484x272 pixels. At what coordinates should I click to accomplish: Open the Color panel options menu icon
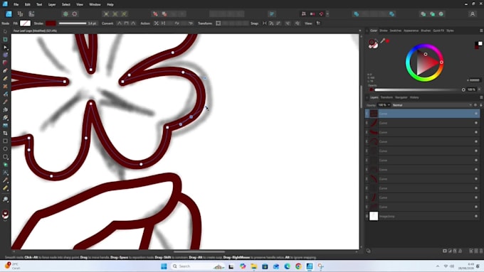481,31
